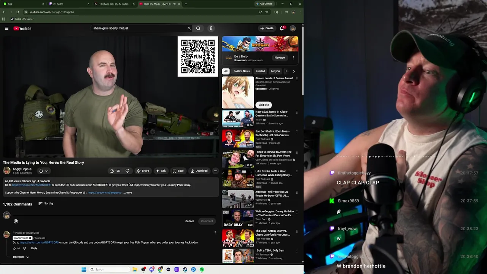
Task: Show more filter chips with right arrow
Action: coord(294,72)
